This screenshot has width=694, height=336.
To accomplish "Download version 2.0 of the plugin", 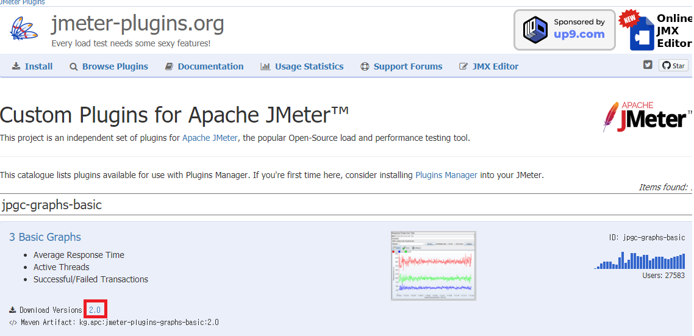I will [95, 310].
